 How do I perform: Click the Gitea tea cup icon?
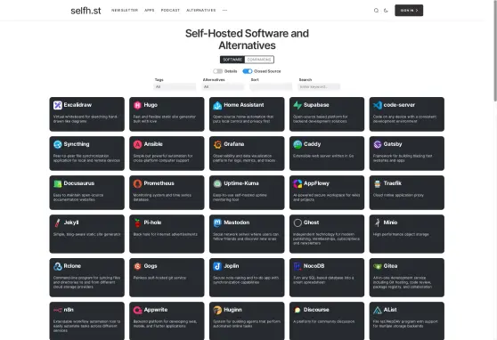(377, 266)
